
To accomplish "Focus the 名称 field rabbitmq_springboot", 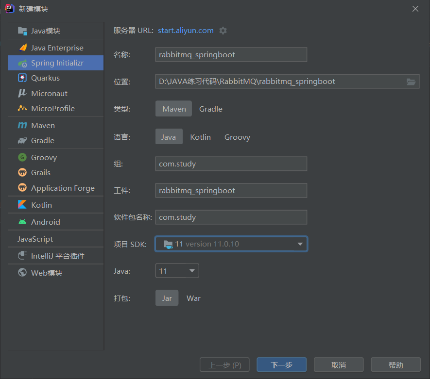I will tap(231, 54).
